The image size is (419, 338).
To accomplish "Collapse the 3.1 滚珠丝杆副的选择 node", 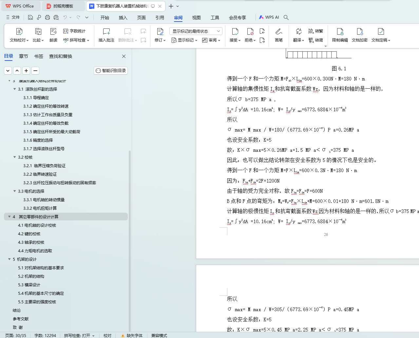I will click(14, 89).
